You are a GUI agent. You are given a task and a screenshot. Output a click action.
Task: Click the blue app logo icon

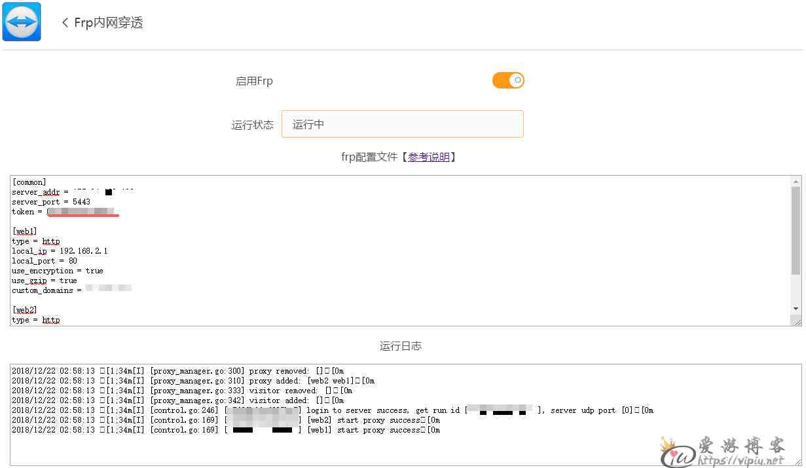[x=22, y=22]
